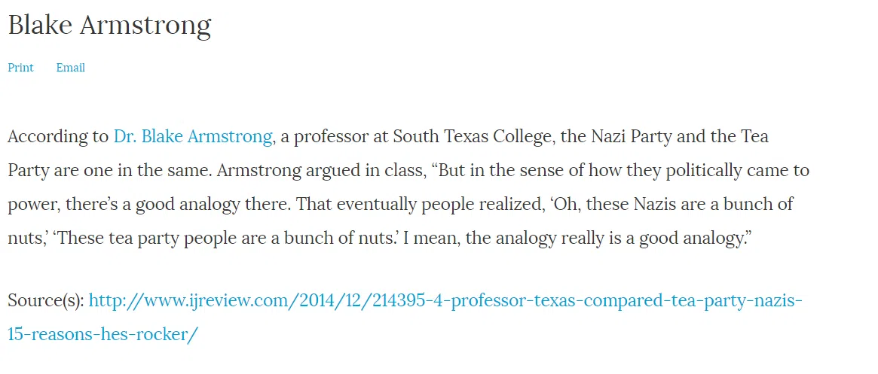Click "According to" at the paragraph start

tap(58, 137)
